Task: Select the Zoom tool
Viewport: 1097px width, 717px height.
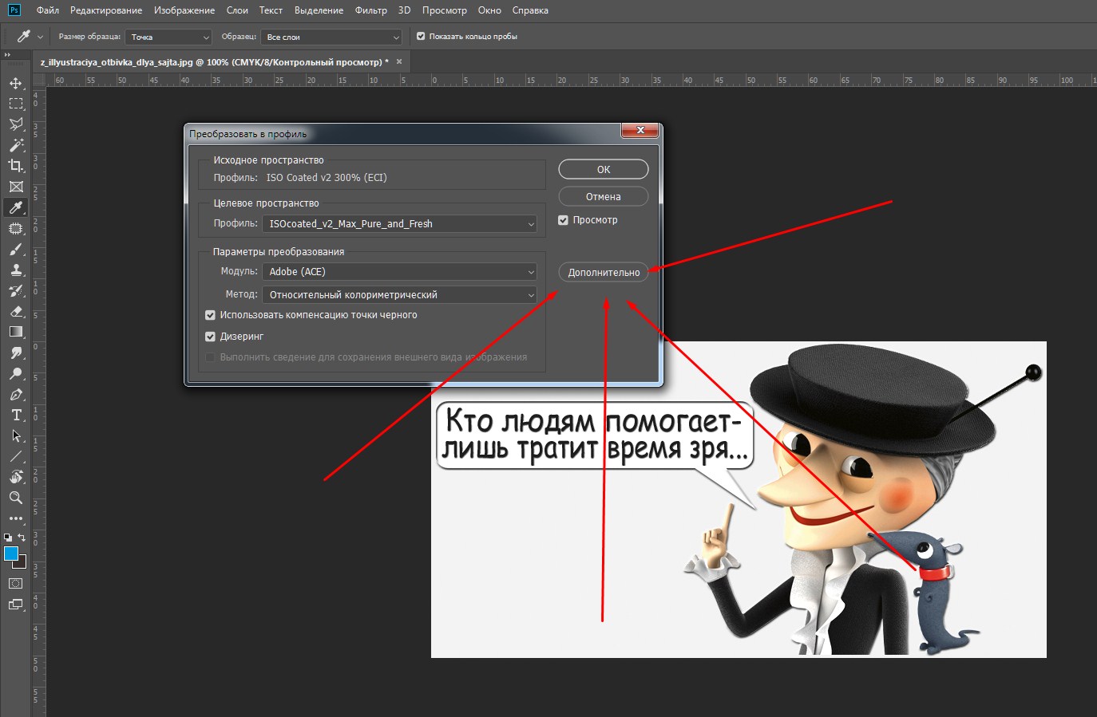Action: click(x=16, y=498)
